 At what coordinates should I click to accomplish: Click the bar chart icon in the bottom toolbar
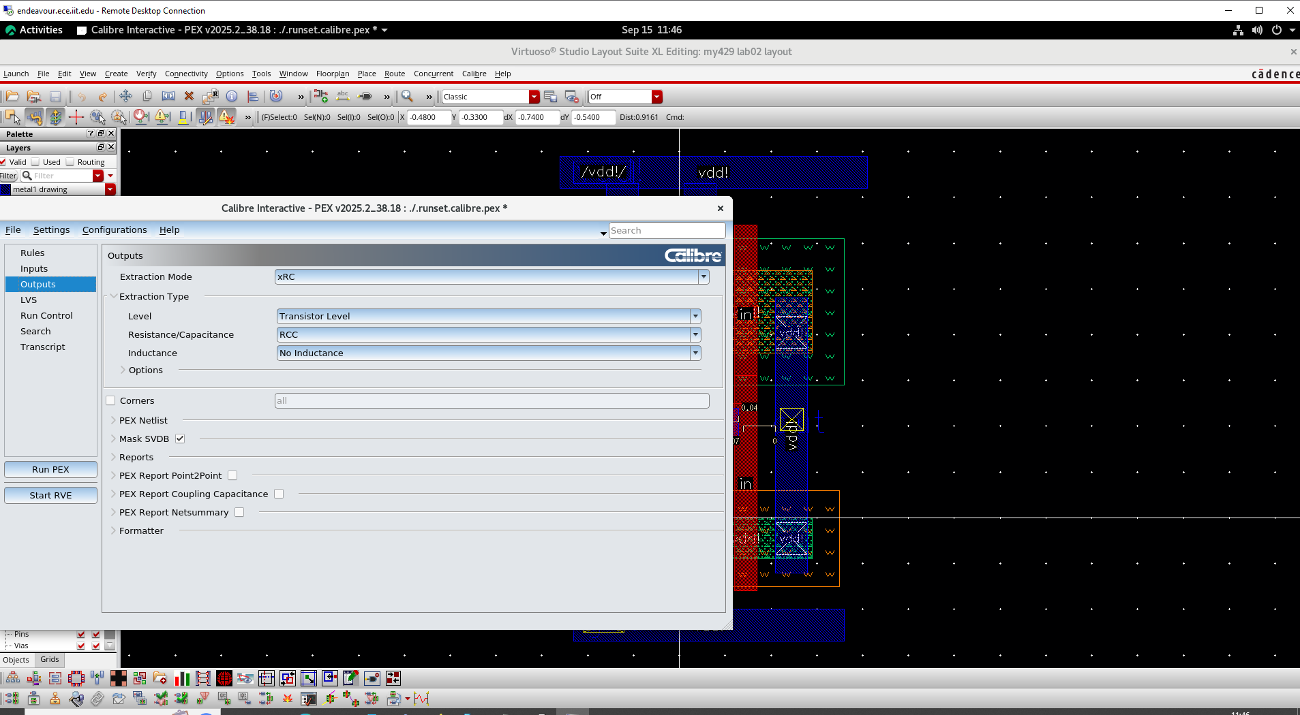click(x=182, y=678)
